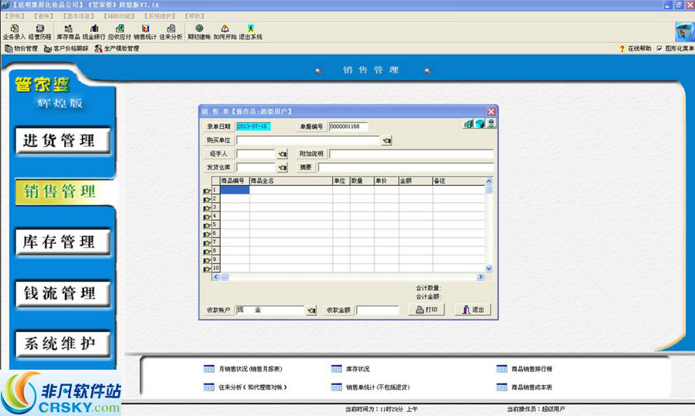This screenshot has width=695, height=416.
Task: Open 往来分析 (和代理商对帐) report link
Action: pos(245,387)
